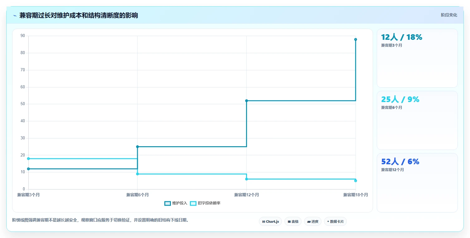Click the 旧字段依赖率 point at 兼容期6个月
Viewport: 470px width, 238px height.
(138, 174)
